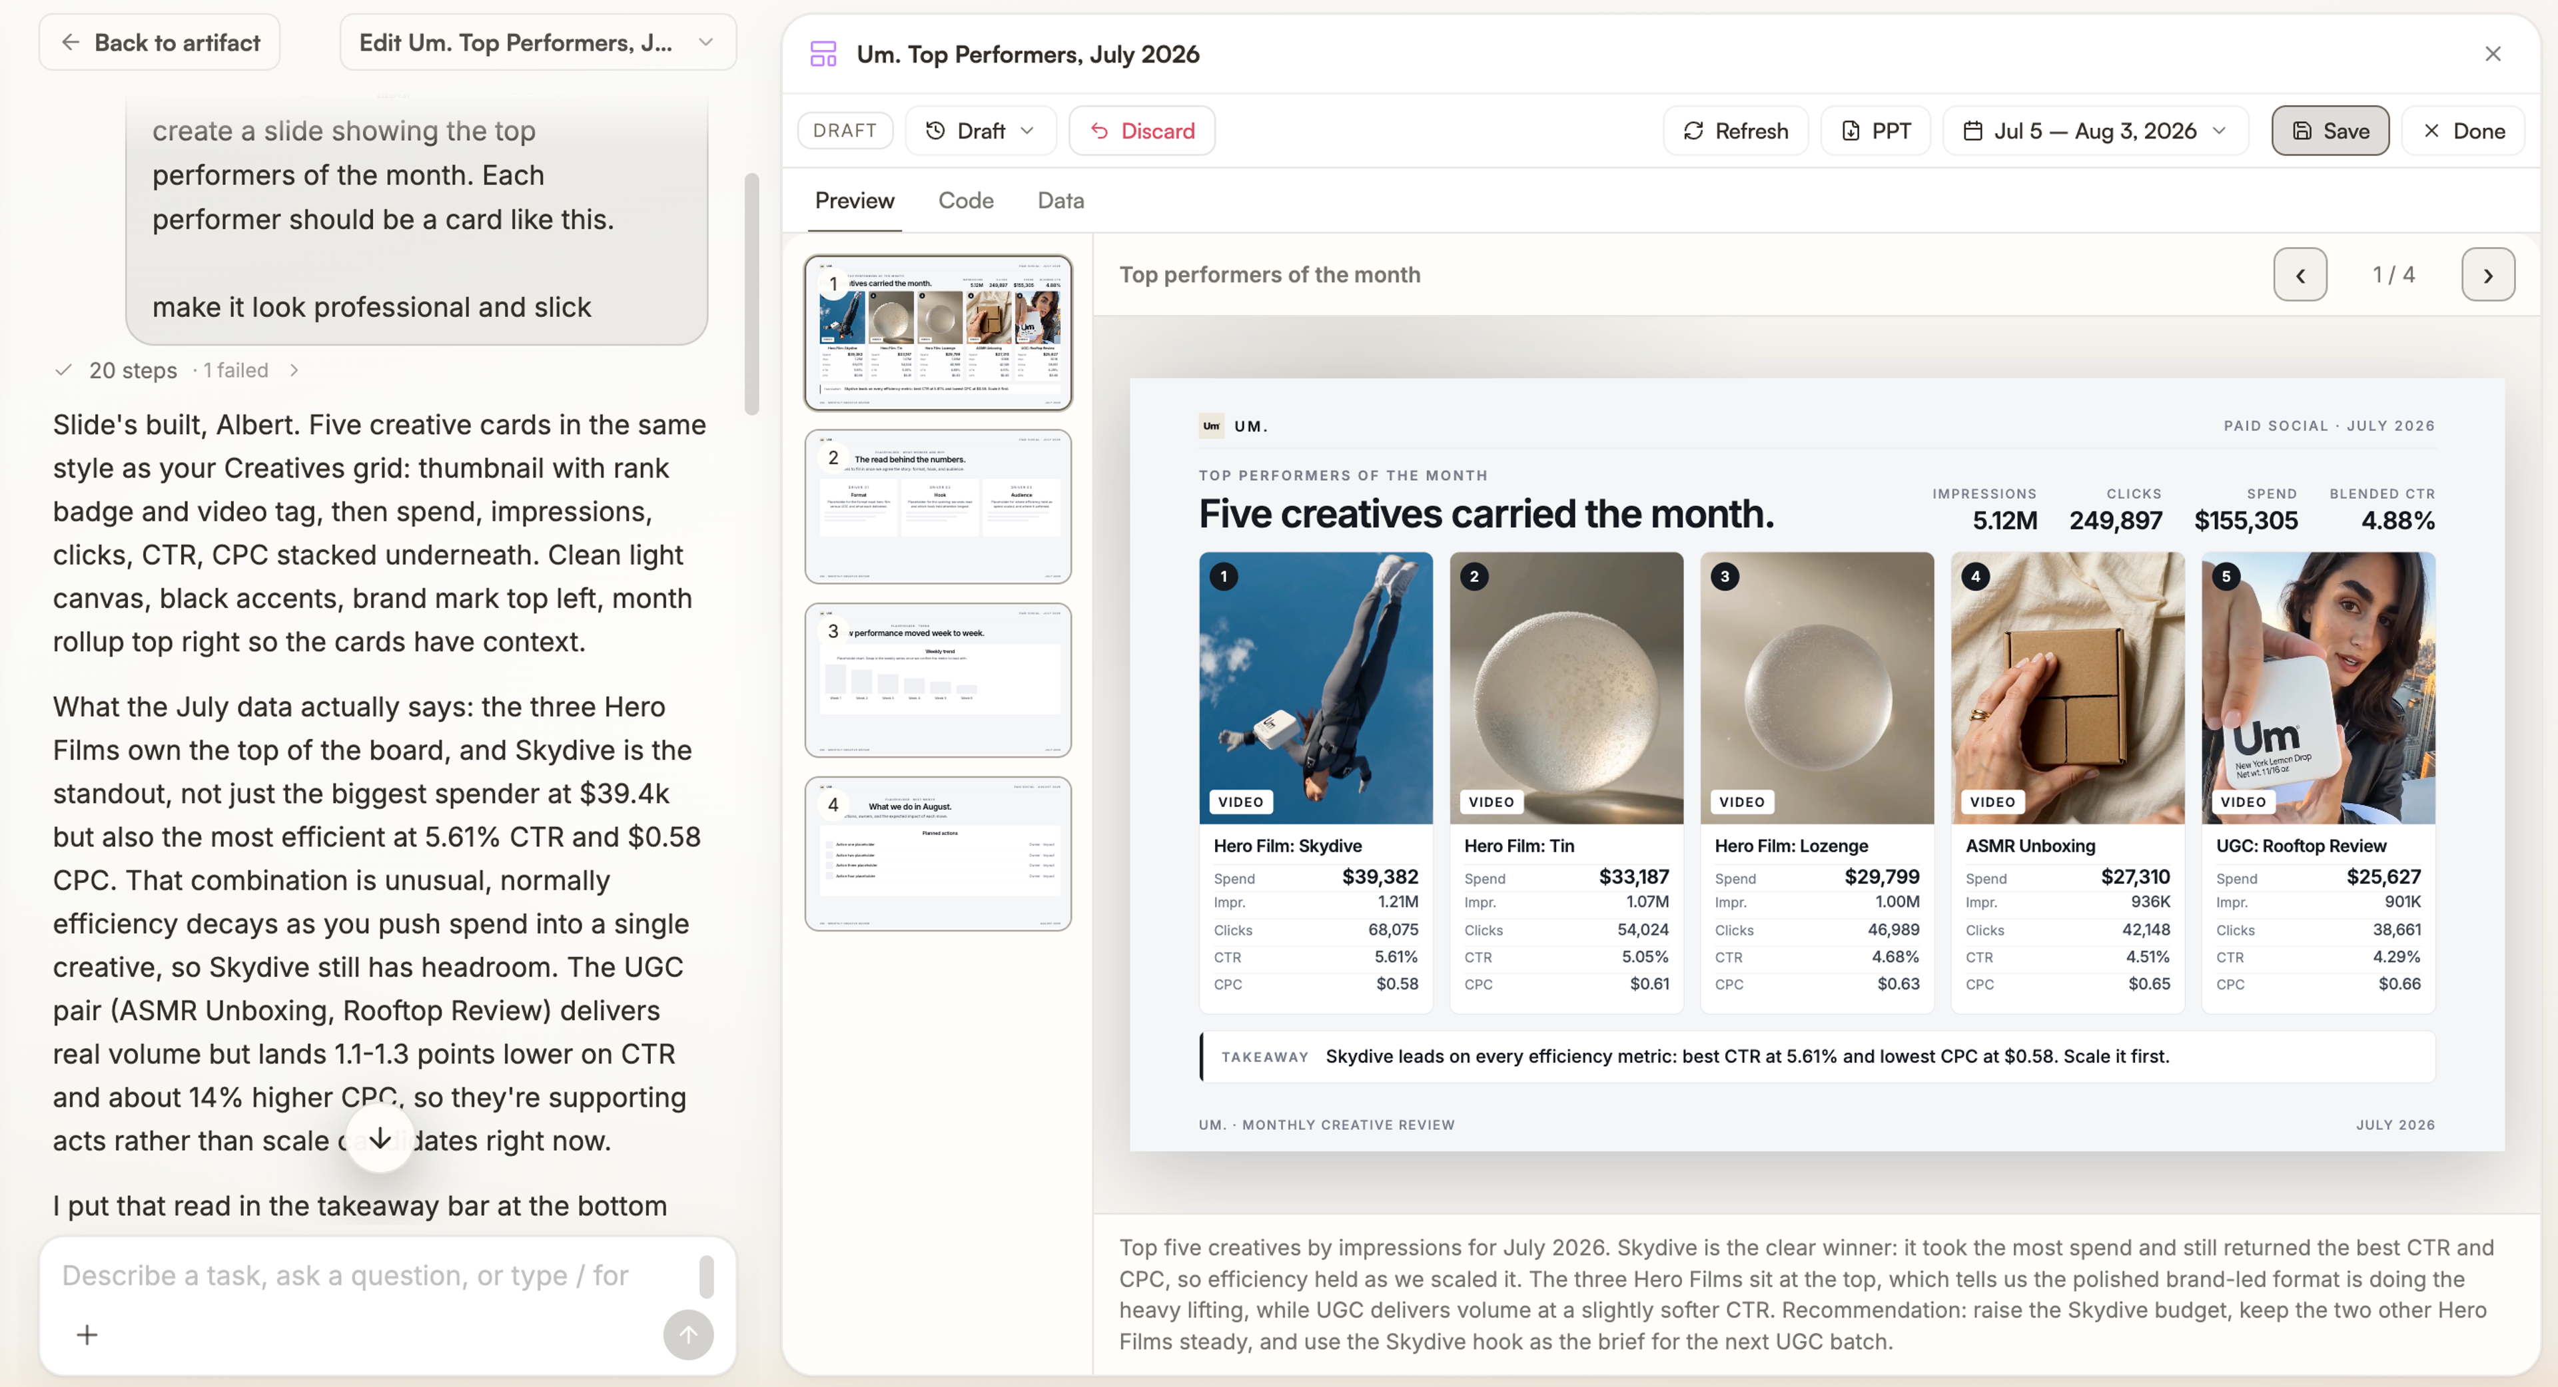This screenshot has height=1387, width=2558.
Task: Expand the 20 steps details chevron
Action: [x=294, y=370]
